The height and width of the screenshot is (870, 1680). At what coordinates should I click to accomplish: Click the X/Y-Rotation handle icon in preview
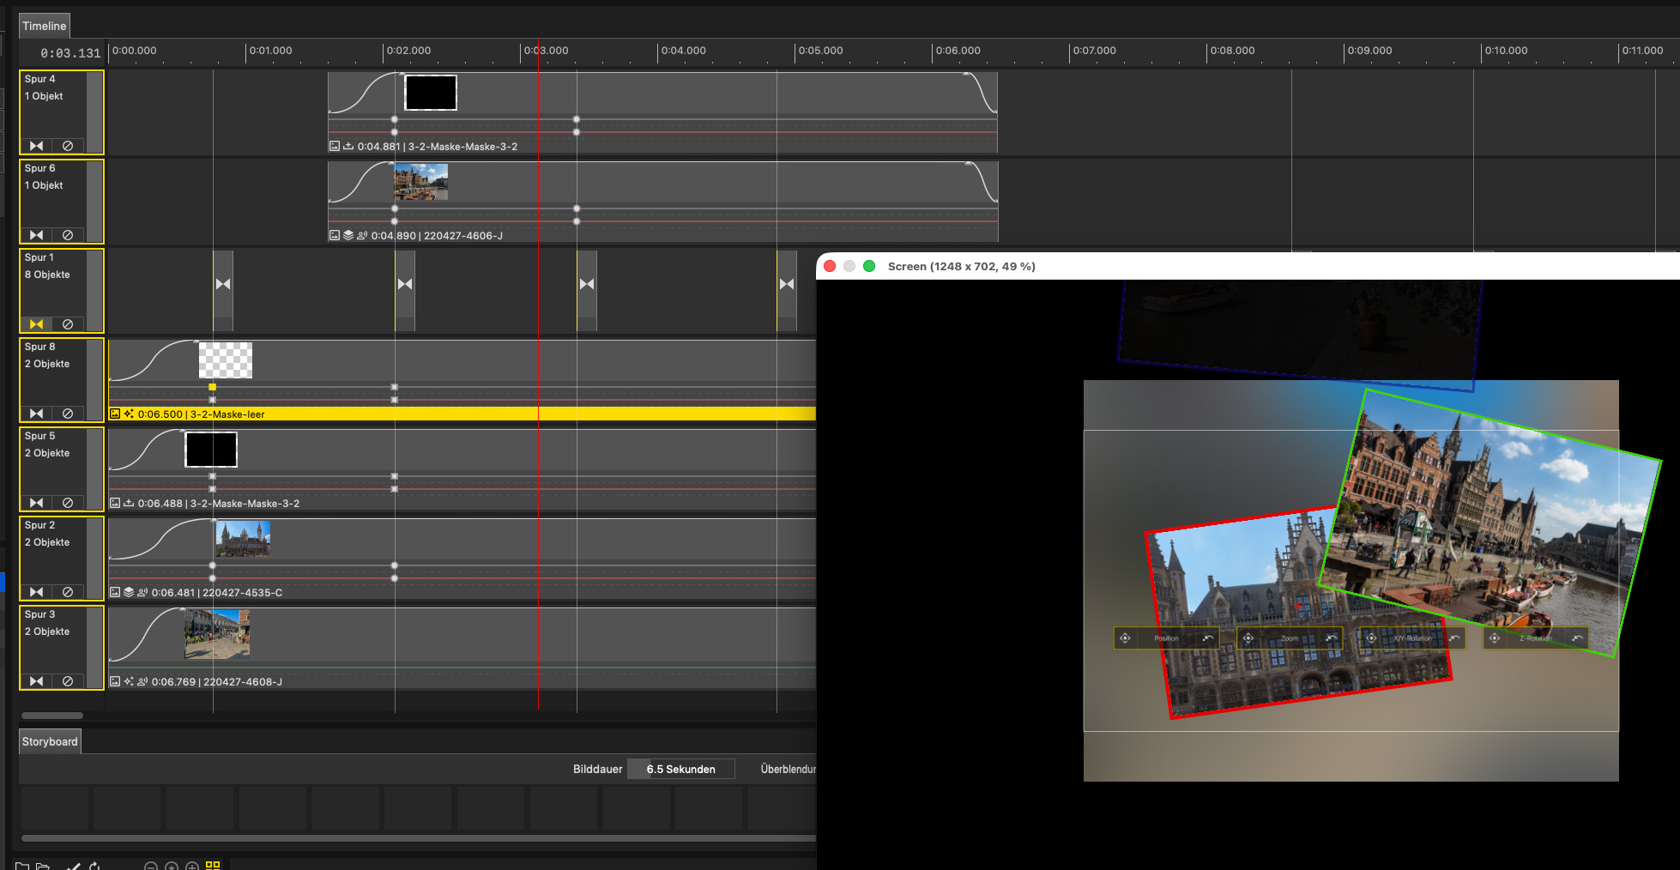point(1371,638)
